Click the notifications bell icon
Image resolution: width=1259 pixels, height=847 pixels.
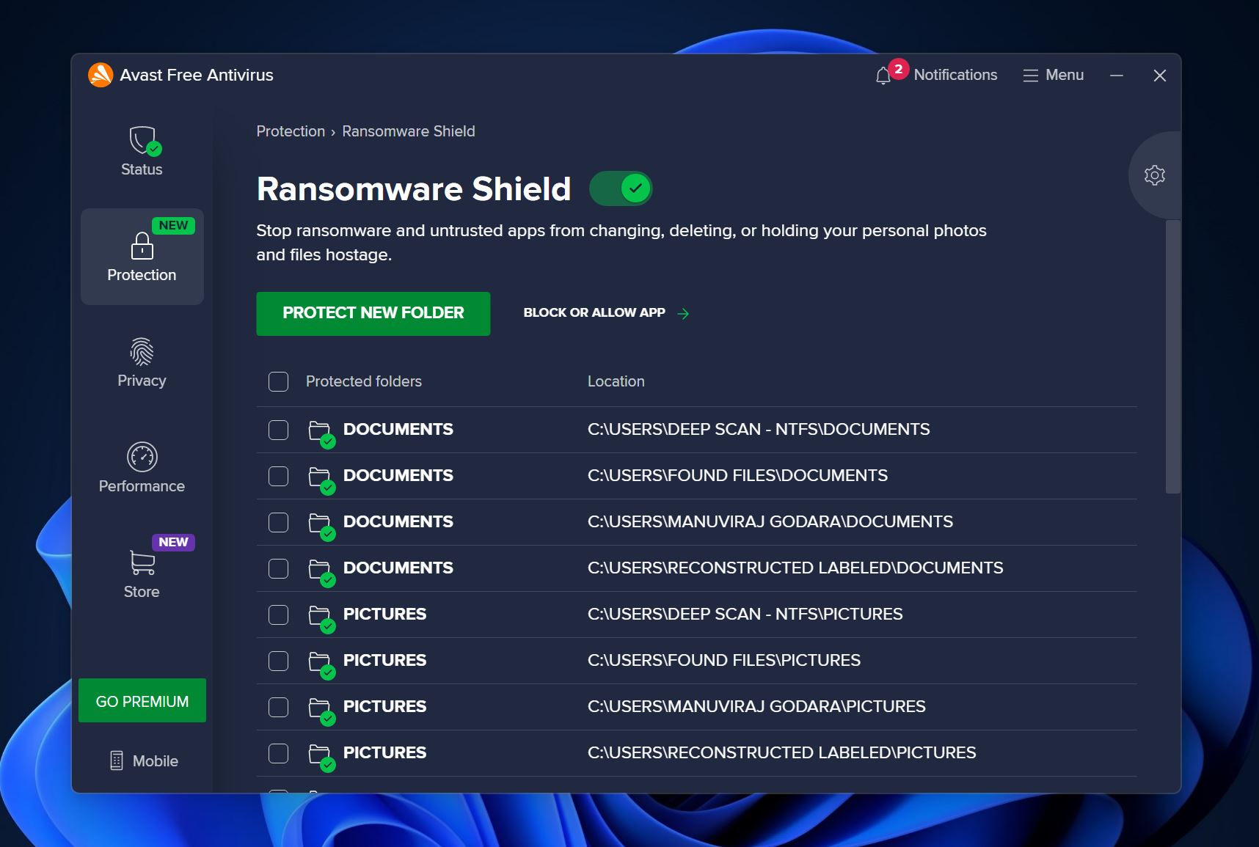[883, 76]
